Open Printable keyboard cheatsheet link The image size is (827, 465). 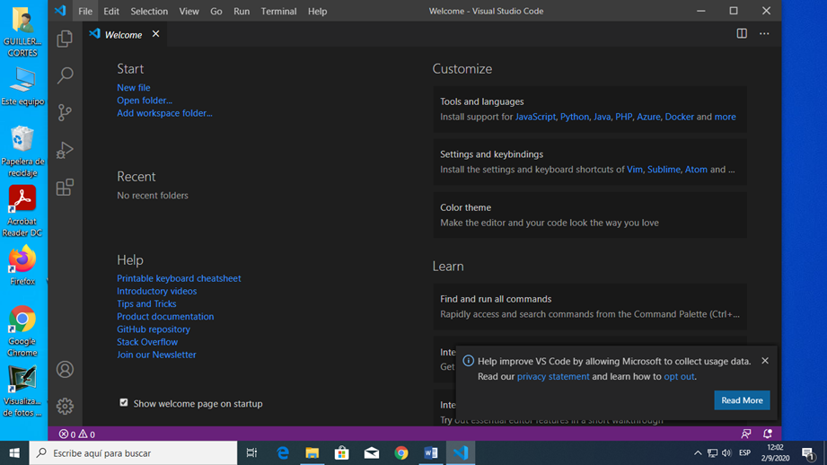pos(179,278)
